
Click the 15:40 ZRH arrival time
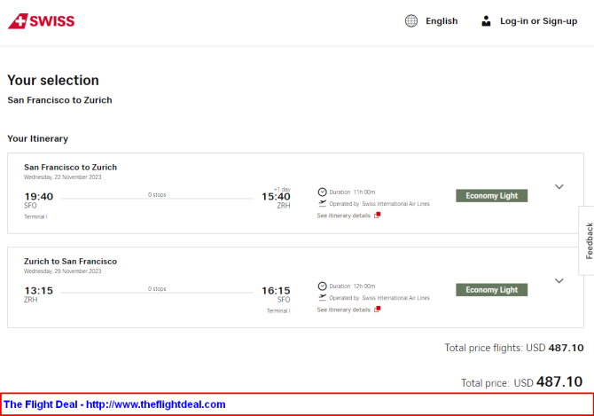(276, 197)
